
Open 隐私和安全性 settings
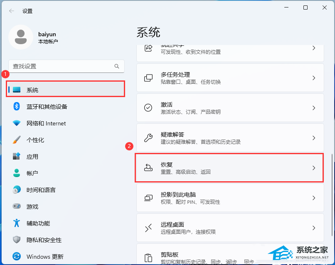[44, 240]
